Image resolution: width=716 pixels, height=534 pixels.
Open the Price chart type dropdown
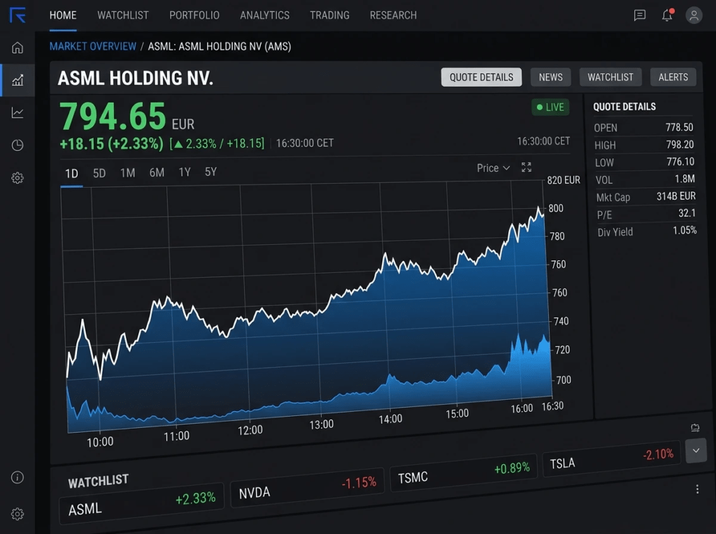[x=492, y=168]
